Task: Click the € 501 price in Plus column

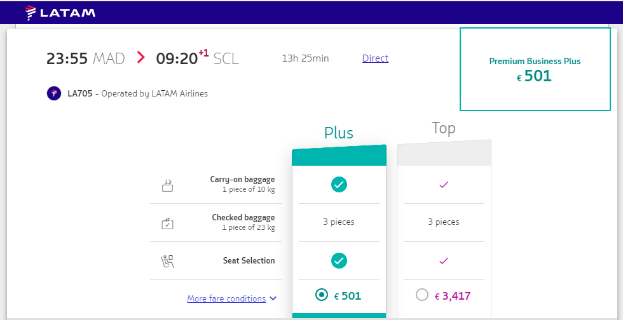Action: [x=348, y=296]
